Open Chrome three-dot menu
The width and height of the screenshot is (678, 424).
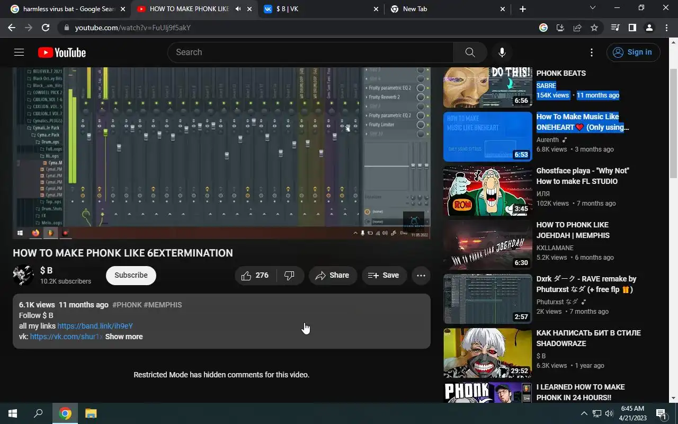(x=666, y=28)
